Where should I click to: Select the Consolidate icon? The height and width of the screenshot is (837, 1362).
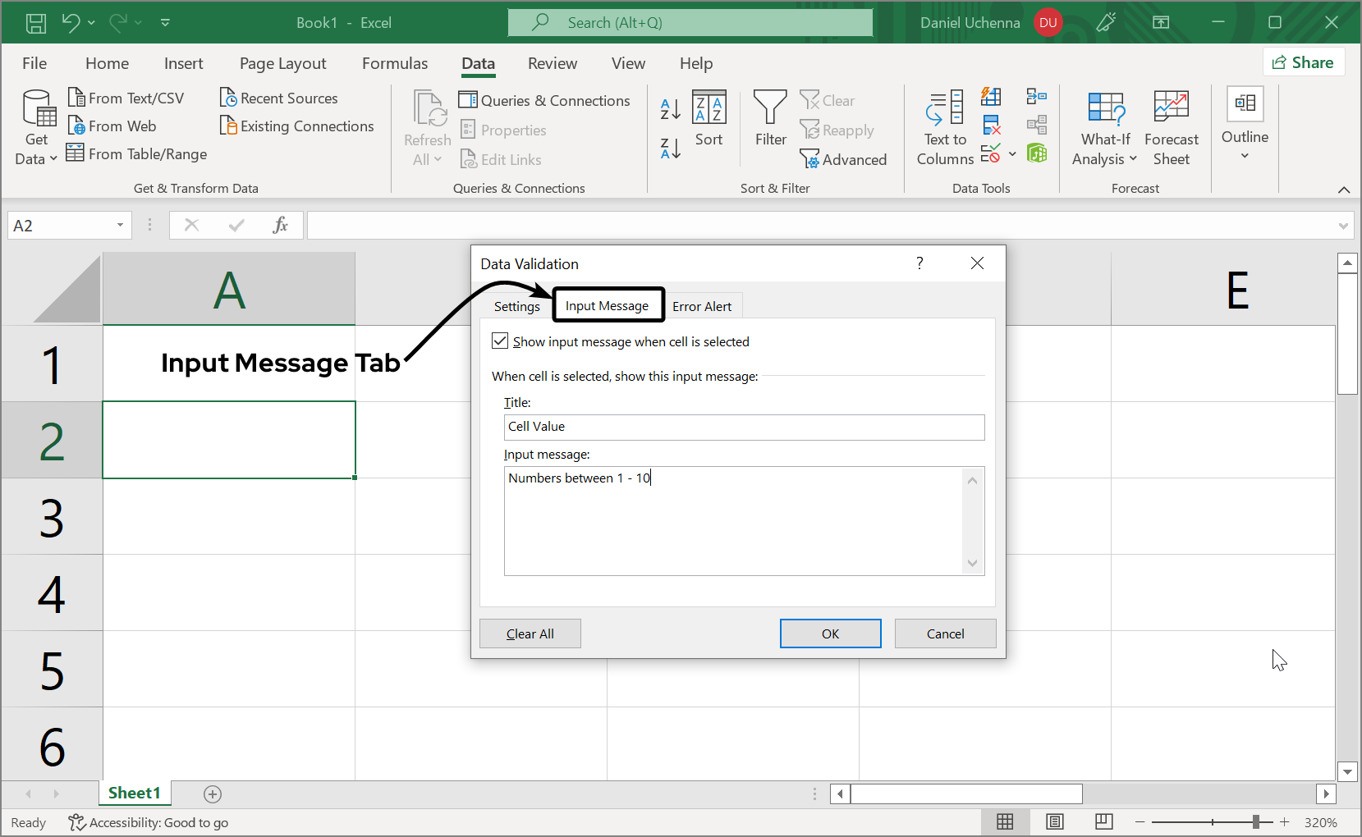[1037, 96]
